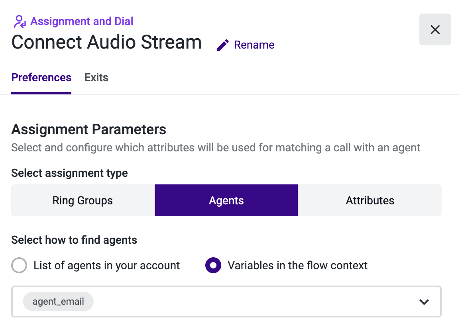Click the Rename link text
The image size is (460, 325).
tap(254, 45)
